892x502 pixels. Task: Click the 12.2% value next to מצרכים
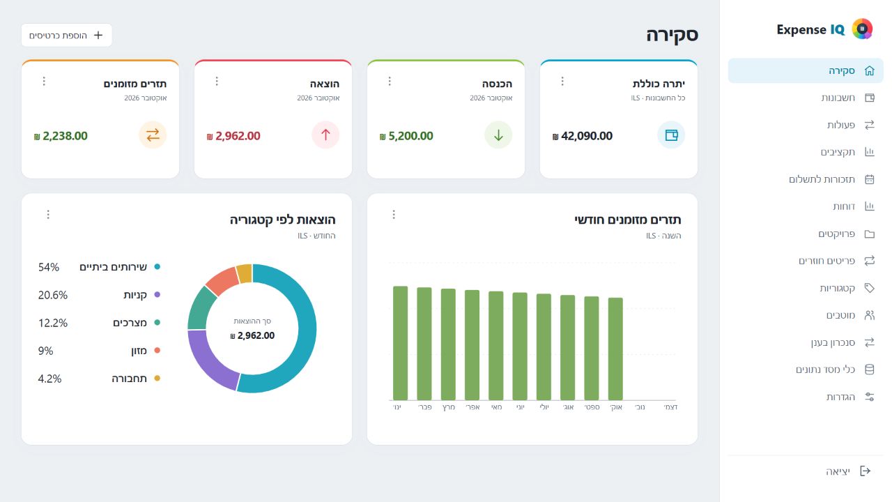click(x=53, y=323)
